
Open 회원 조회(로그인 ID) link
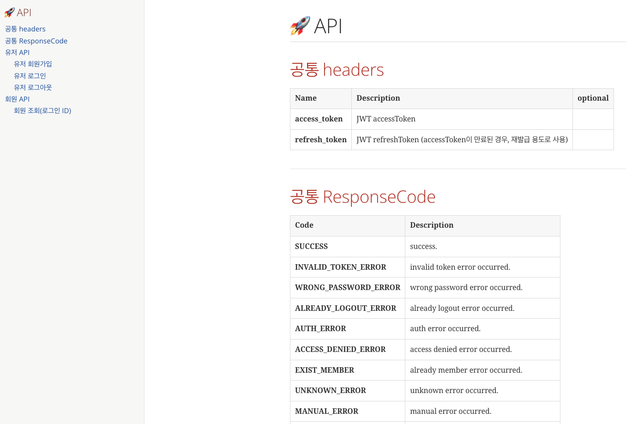pyautogui.click(x=42, y=111)
